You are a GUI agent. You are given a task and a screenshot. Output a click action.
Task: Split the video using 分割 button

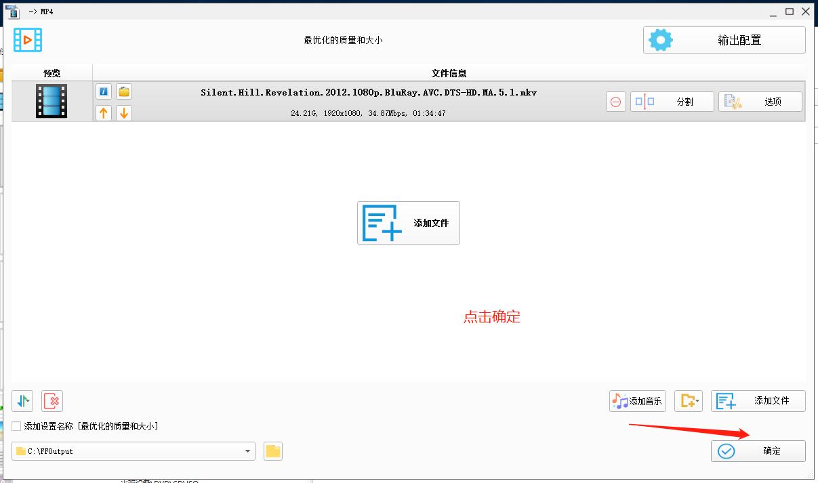(672, 101)
